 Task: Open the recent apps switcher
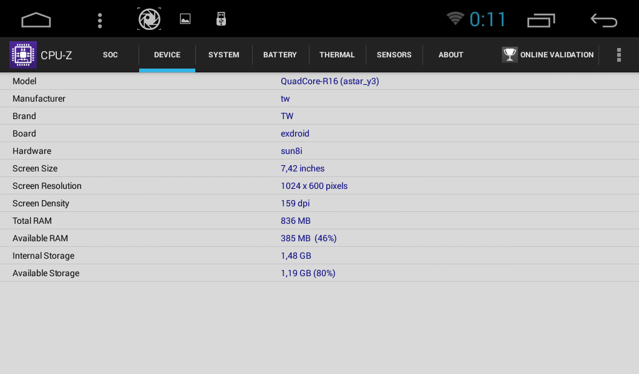coord(541,21)
